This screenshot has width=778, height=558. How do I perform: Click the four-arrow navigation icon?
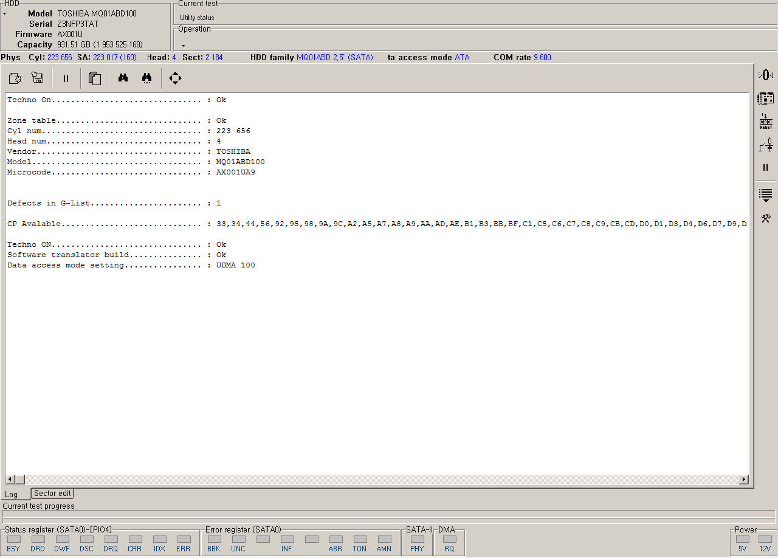click(x=175, y=78)
